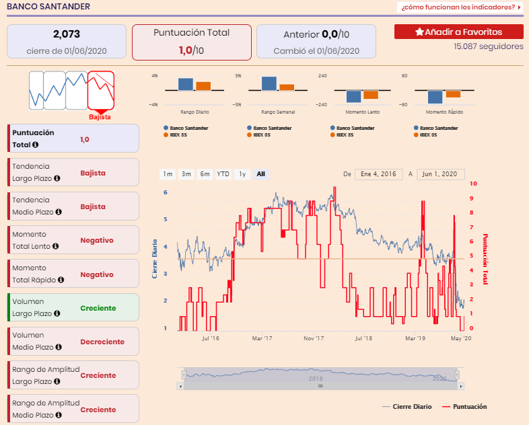Screen dimensions: 529x425
Task: Click blue bar in Momento Lento chart
Action: 353,96
